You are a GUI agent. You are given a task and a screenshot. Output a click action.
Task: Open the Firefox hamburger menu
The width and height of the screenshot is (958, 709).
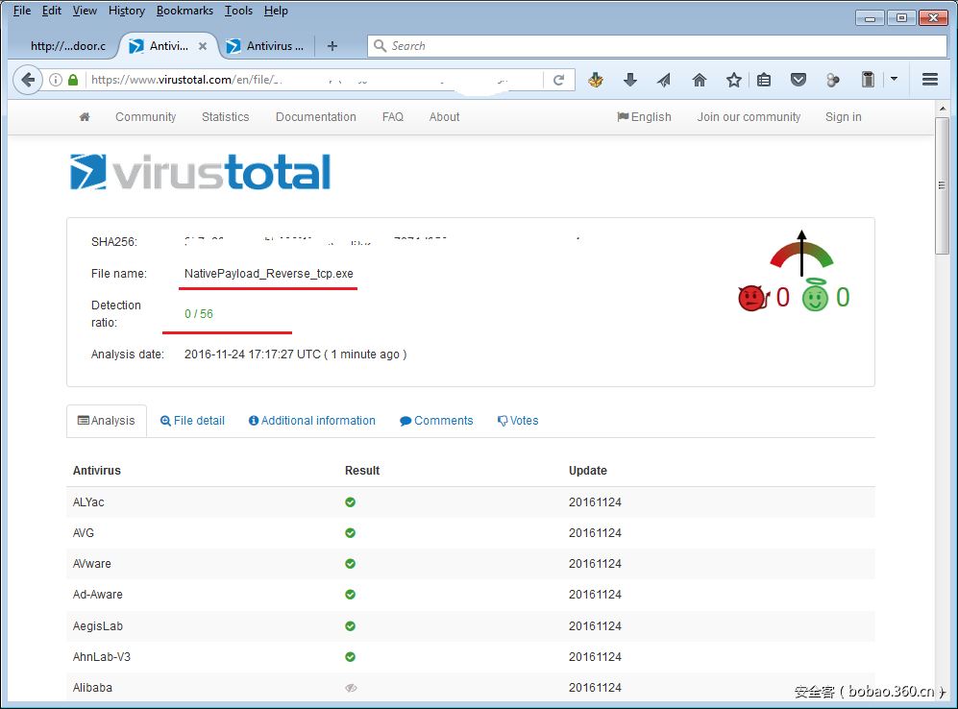pos(929,80)
